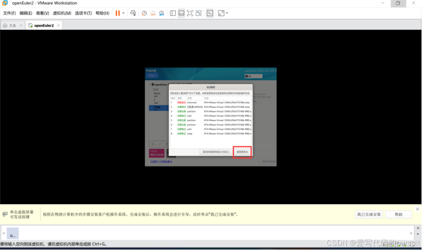Open the 虚拟机(M) menu

point(62,13)
